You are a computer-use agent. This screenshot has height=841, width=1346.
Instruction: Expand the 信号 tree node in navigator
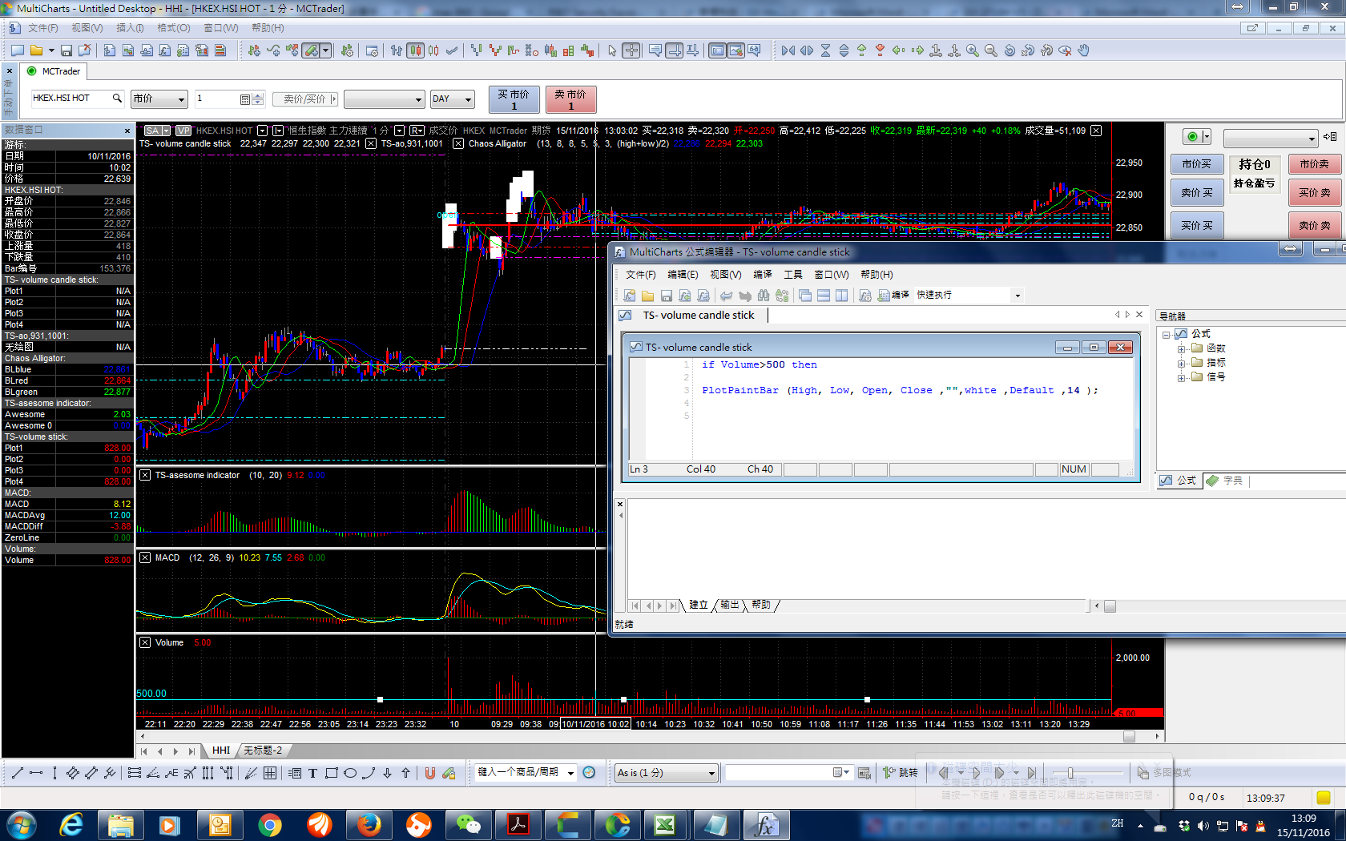tap(1181, 377)
